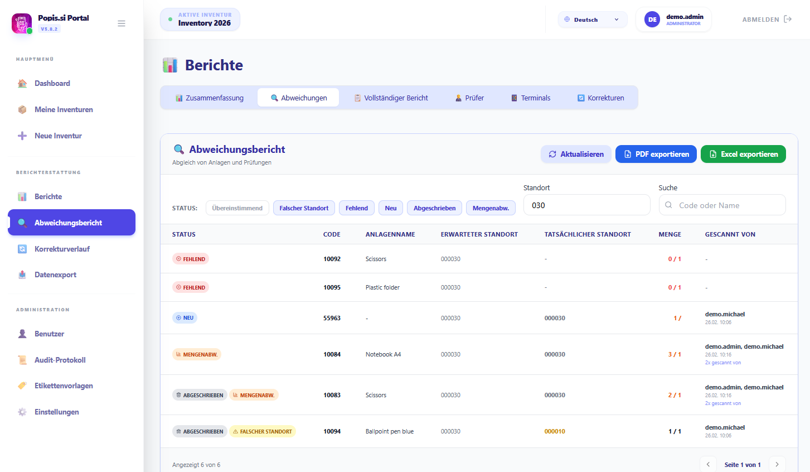
Task: Open the Deutsch language dropdown
Action: coord(592,20)
